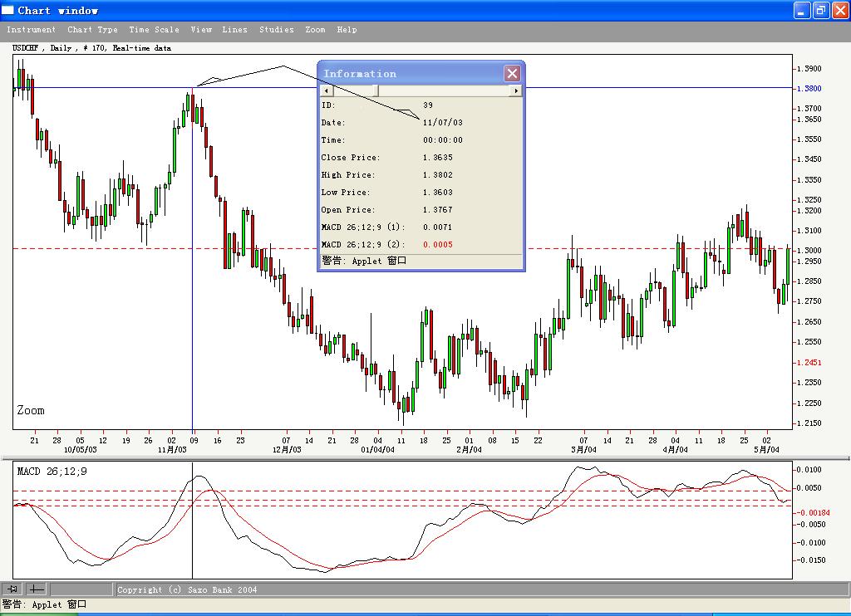Click 12月/03 date axis label

coord(287,449)
